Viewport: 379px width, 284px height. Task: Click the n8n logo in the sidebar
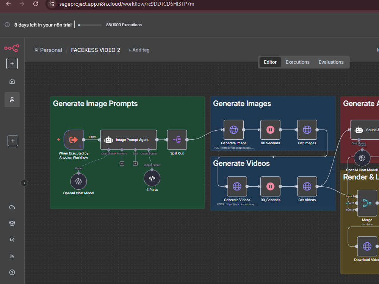coord(12,48)
